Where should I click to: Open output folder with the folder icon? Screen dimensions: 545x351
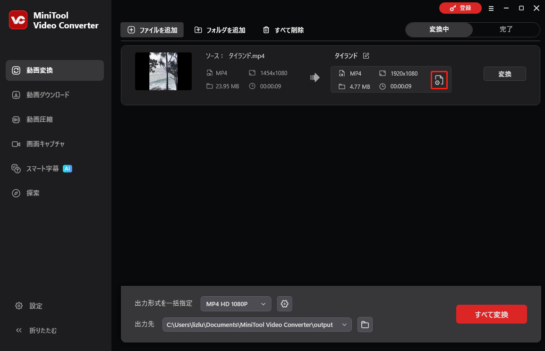[x=365, y=325]
